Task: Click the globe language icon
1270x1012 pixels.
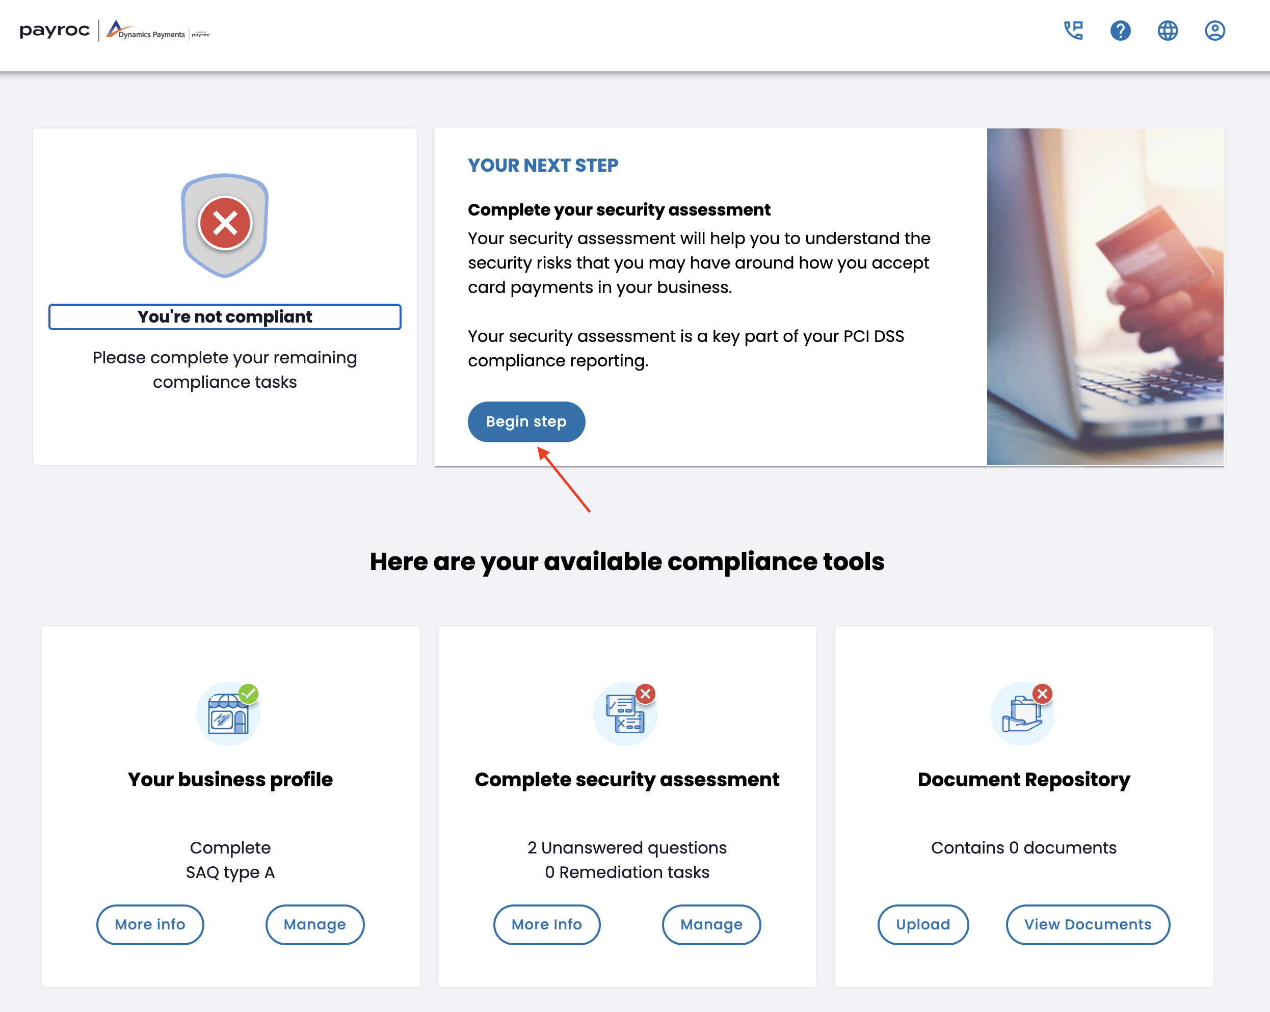Action: (1168, 31)
